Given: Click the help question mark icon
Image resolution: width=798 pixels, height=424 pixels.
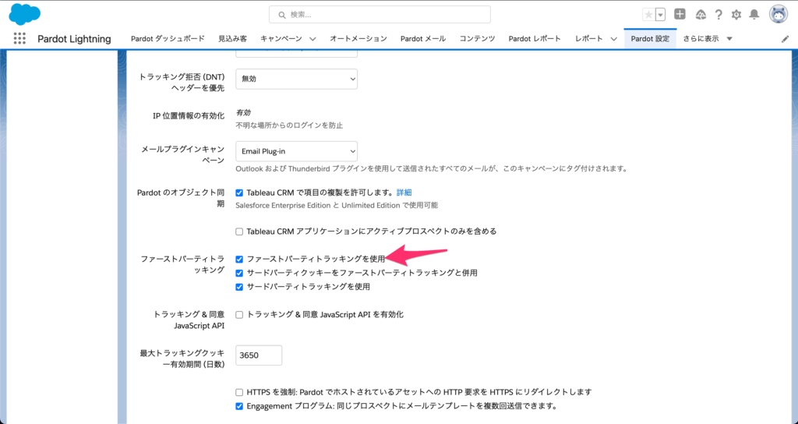Looking at the screenshot, I should point(719,15).
